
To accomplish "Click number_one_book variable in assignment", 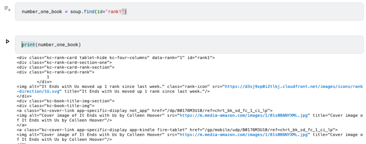I will pyautogui.click(x=42, y=12).
